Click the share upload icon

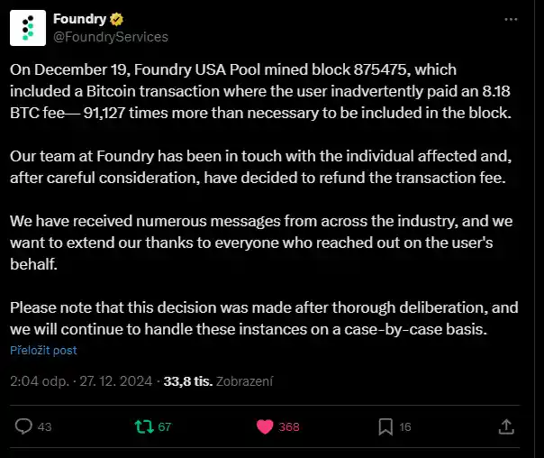pyautogui.click(x=506, y=426)
